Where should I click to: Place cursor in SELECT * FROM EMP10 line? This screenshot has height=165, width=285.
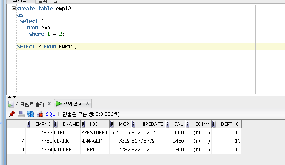(47, 47)
